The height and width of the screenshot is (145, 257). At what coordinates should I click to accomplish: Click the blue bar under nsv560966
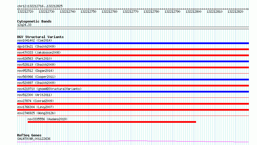[133, 80]
